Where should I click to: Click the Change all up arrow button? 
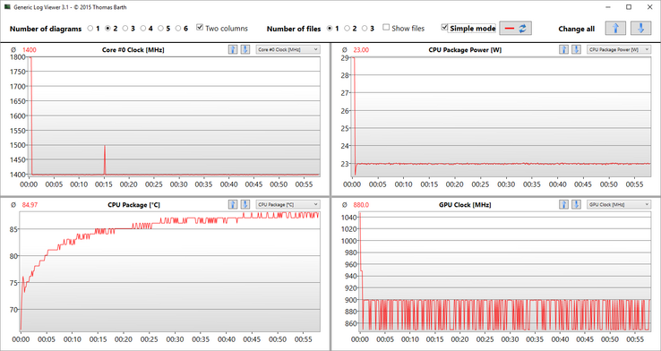pos(615,29)
